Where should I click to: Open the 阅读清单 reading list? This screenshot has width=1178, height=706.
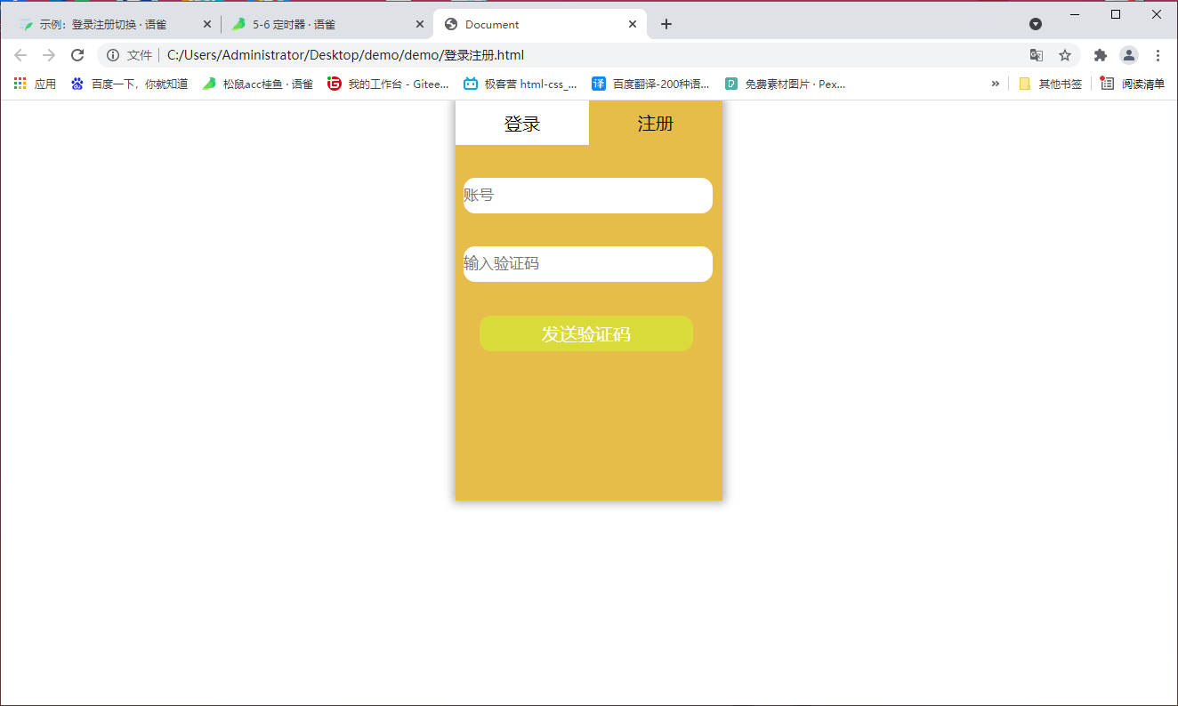click(1133, 84)
